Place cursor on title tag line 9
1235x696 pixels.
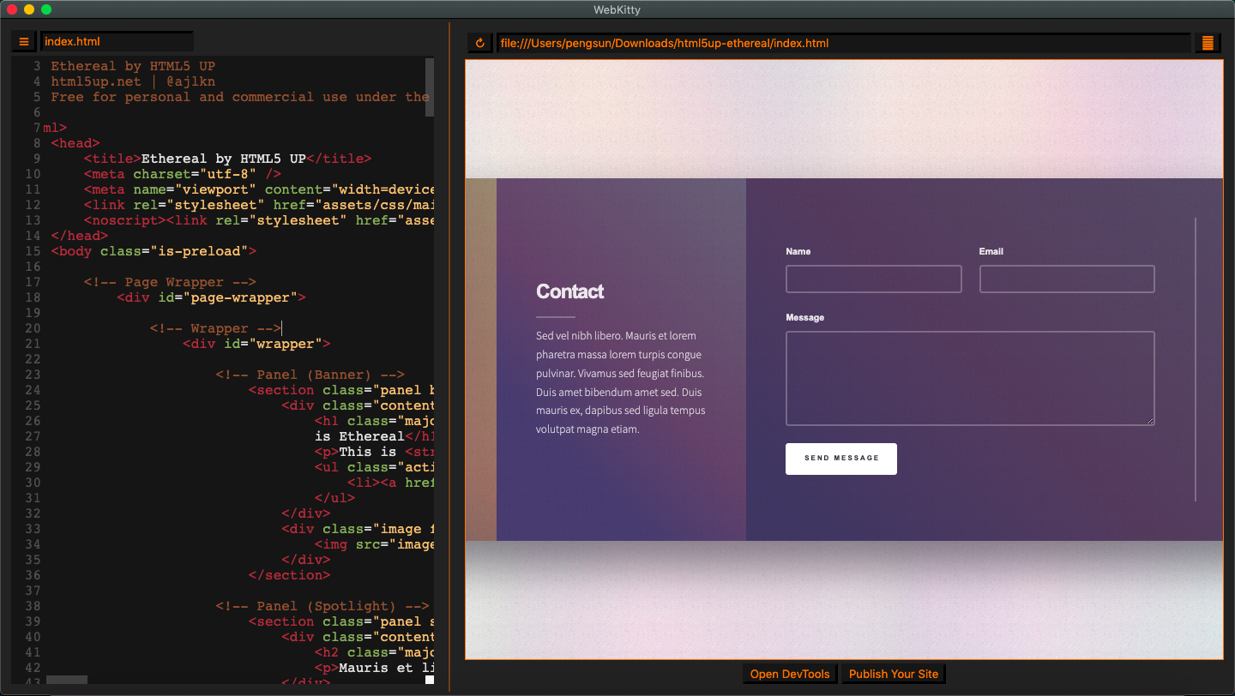click(x=227, y=159)
